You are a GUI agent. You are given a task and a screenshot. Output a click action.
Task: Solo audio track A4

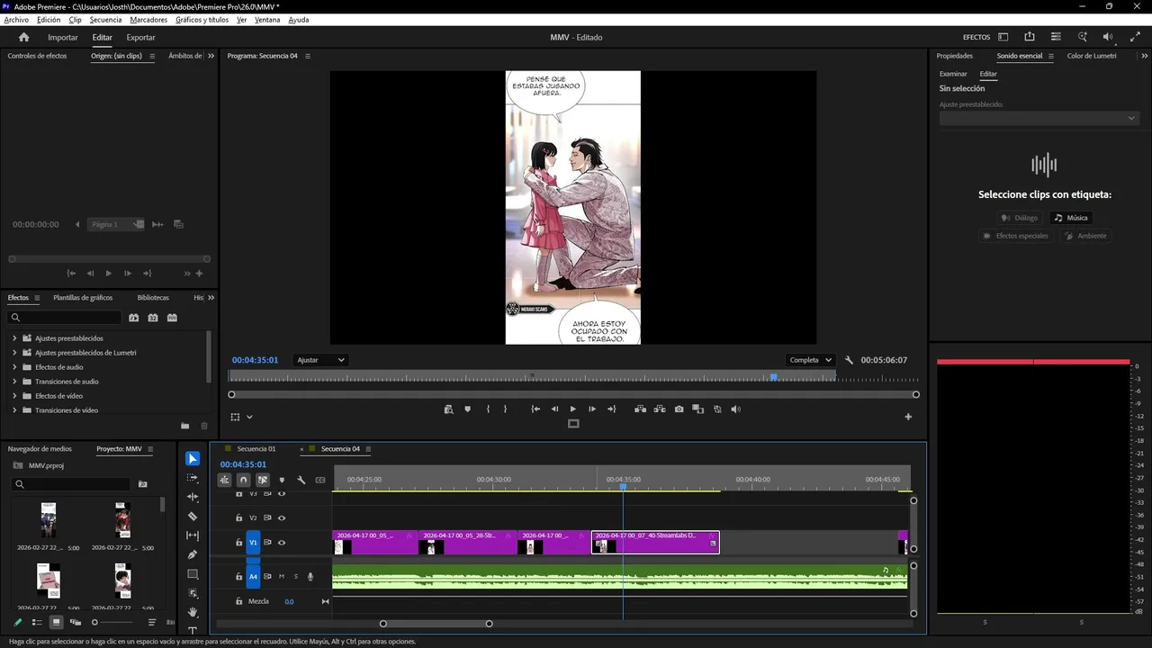295,577
